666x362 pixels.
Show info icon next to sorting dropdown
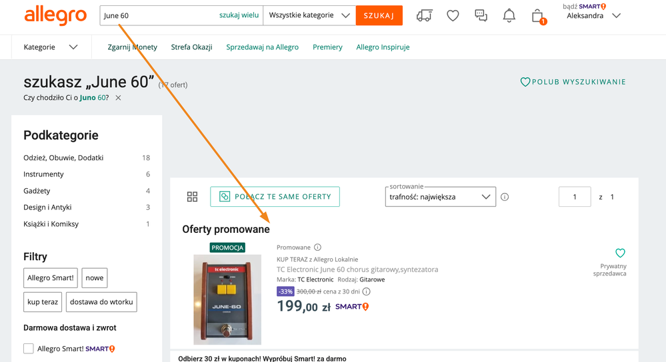point(505,197)
